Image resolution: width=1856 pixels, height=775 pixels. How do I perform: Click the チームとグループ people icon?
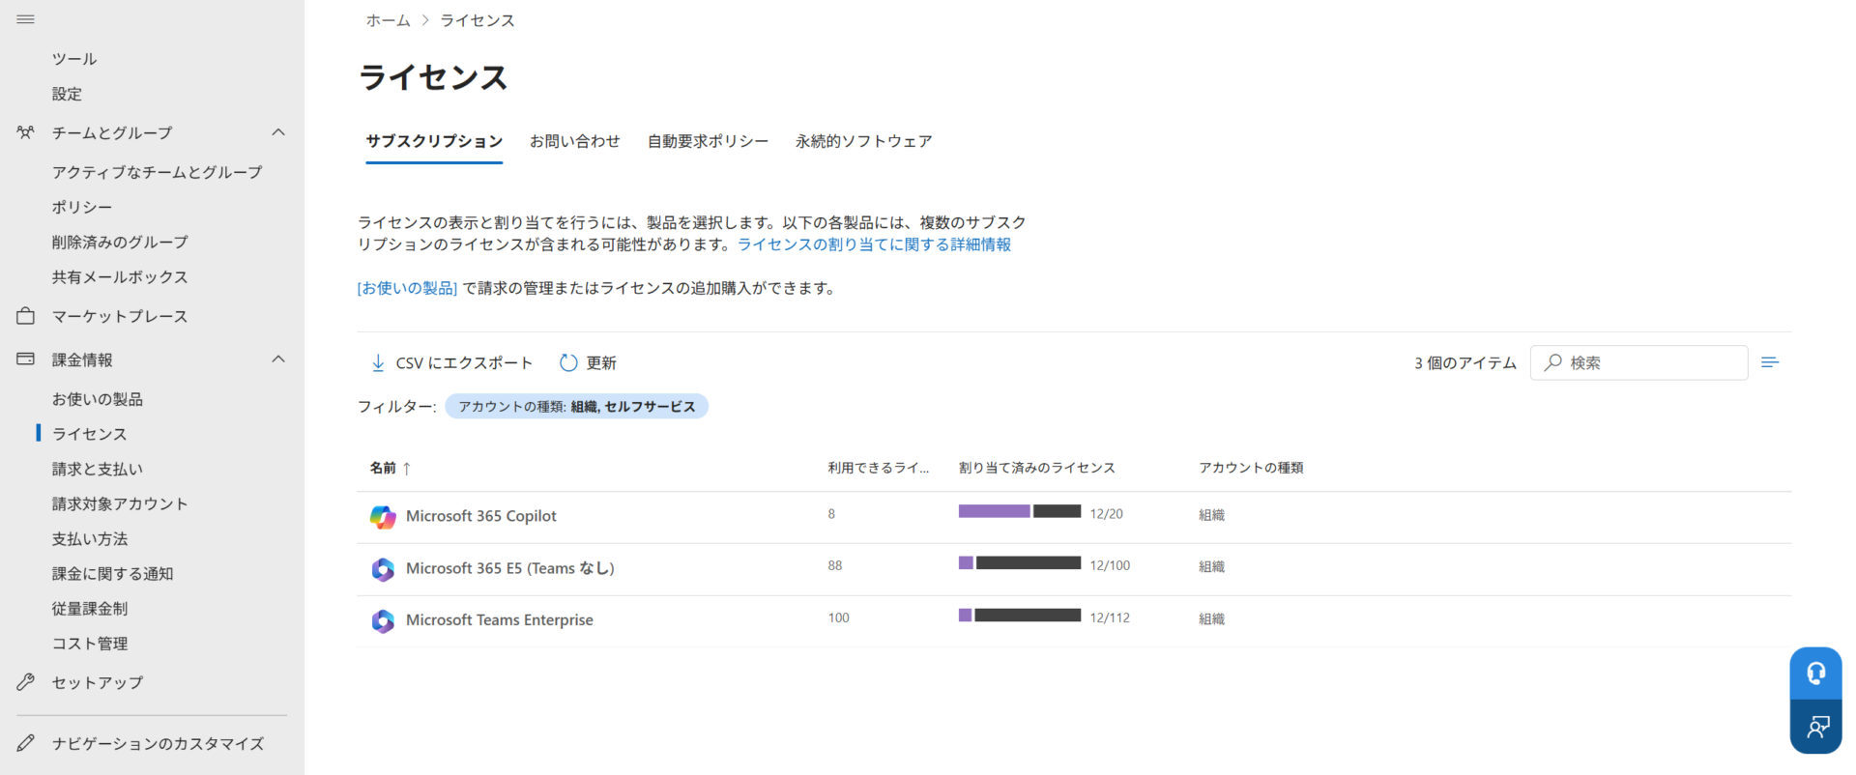[26, 132]
